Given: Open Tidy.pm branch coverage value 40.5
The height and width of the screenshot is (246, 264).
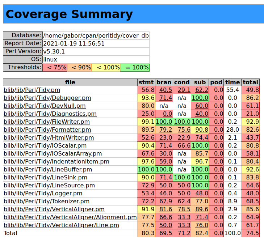Looking at the screenshot, I should tap(166, 90).
